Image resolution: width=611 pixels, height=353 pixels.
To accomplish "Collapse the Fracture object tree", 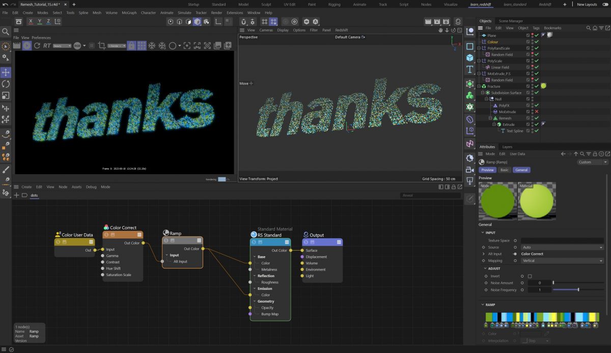I will pyautogui.click(x=479, y=87).
